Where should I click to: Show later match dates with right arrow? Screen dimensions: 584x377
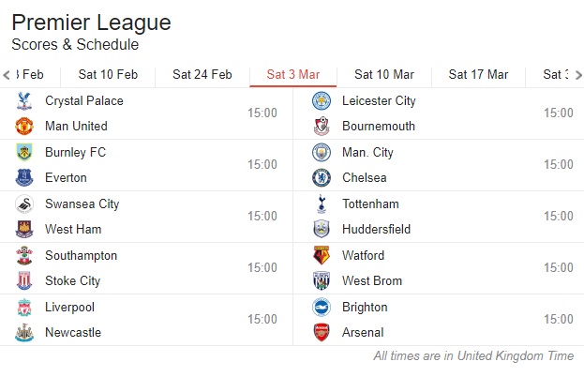(578, 75)
